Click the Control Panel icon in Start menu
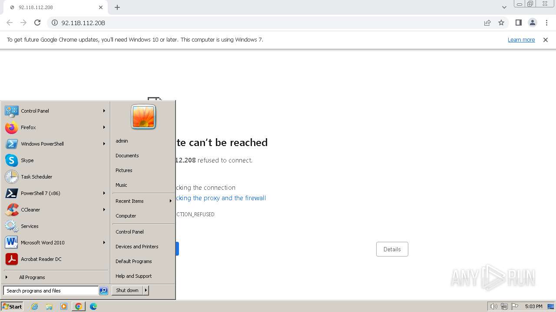Image resolution: width=556 pixels, height=312 pixels. [x=12, y=111]
